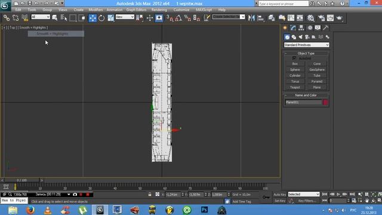Viewport: 382px width, 215px height.
Task: Open the Selection Filter 'All' dropdown
Action: 41,17
